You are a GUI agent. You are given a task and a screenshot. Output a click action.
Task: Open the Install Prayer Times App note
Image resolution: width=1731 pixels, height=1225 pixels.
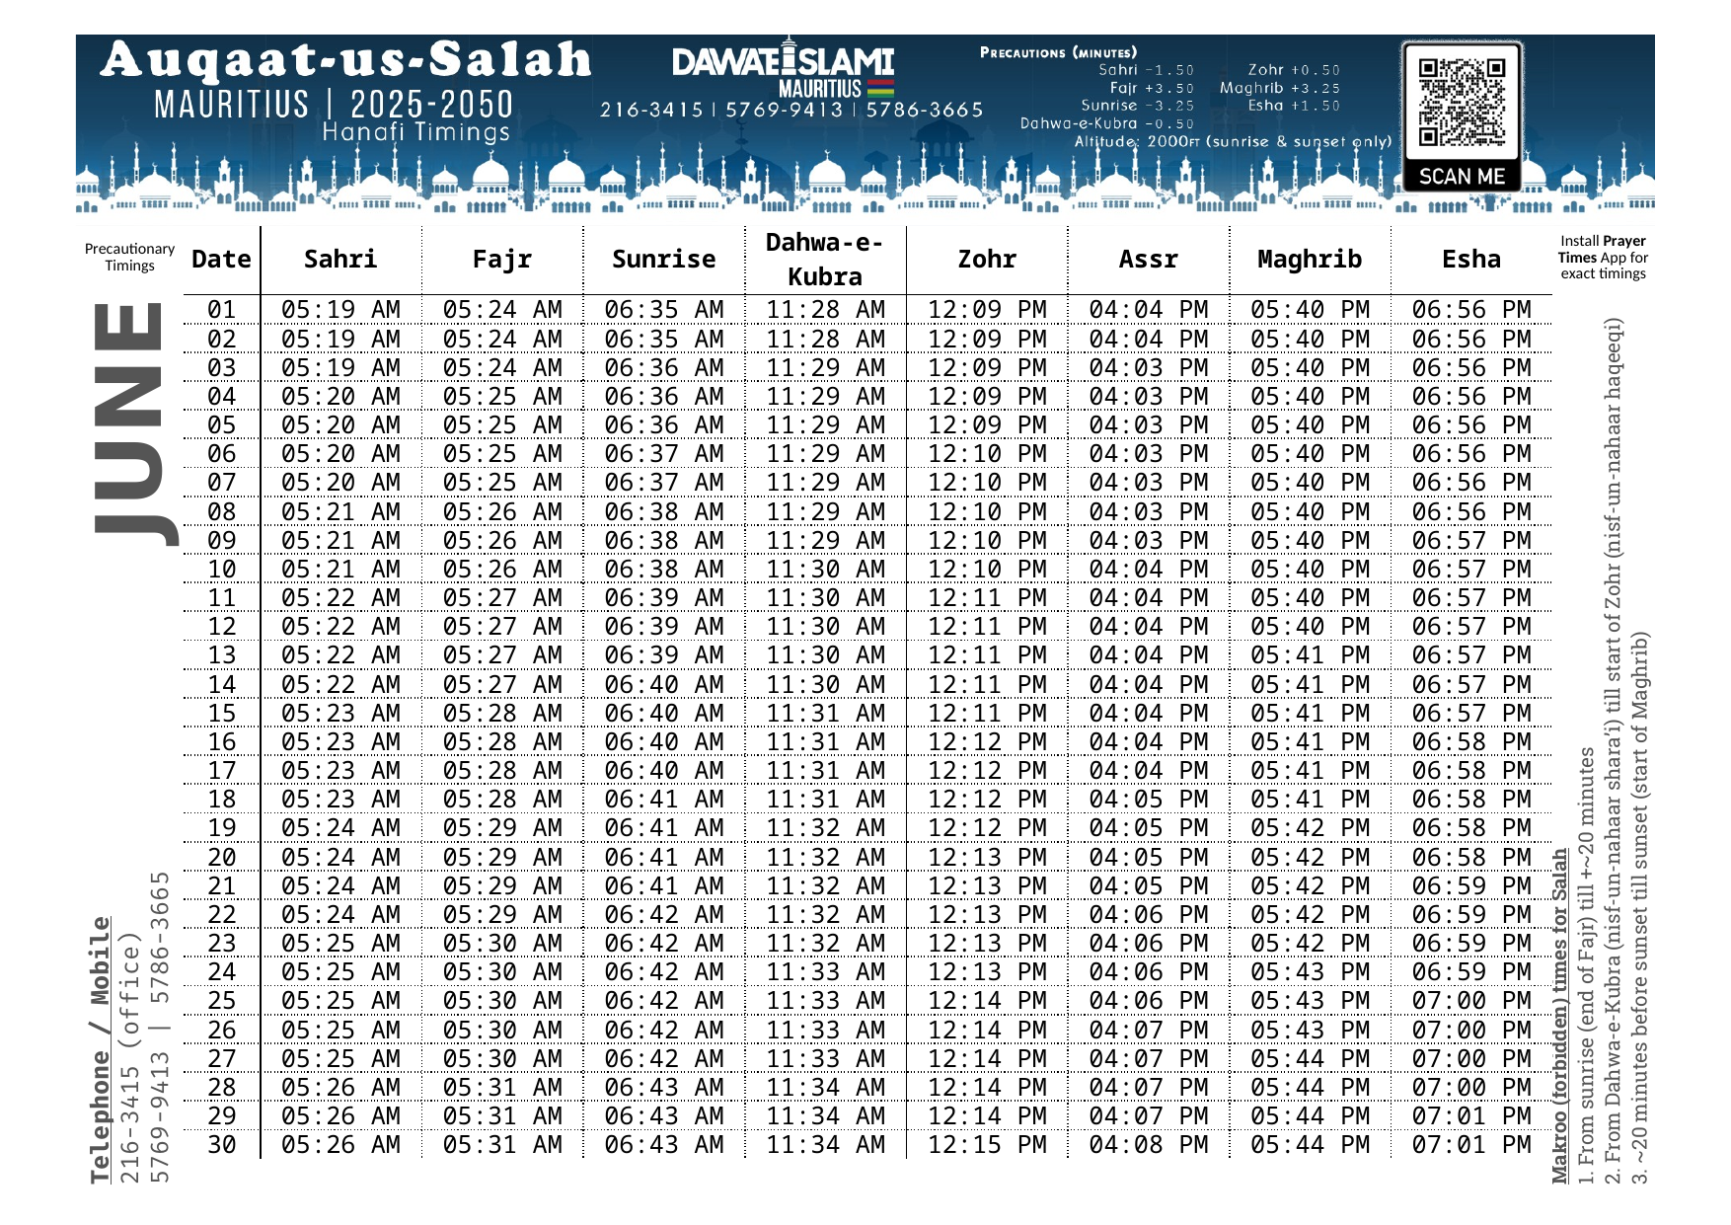[1603, 257]
